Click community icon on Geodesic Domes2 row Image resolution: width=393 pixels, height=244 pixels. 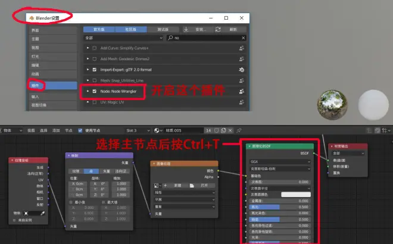click(x=242, y=59)
